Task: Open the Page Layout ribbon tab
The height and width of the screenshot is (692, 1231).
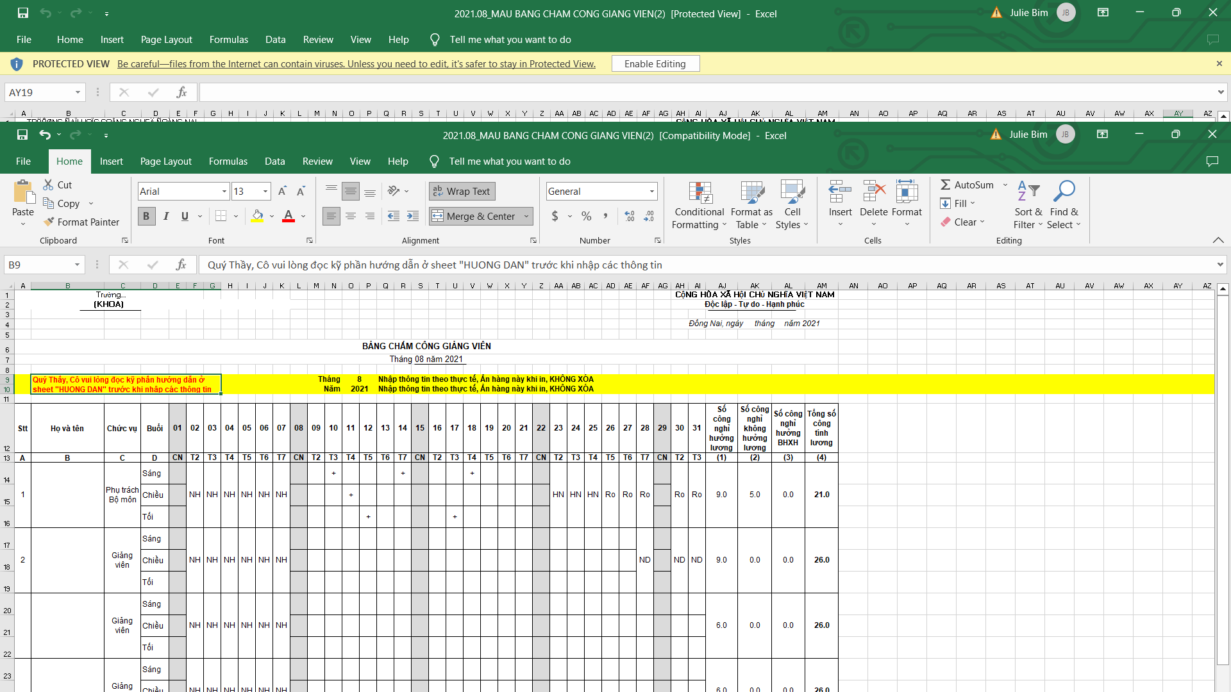Action: [165, 161]
